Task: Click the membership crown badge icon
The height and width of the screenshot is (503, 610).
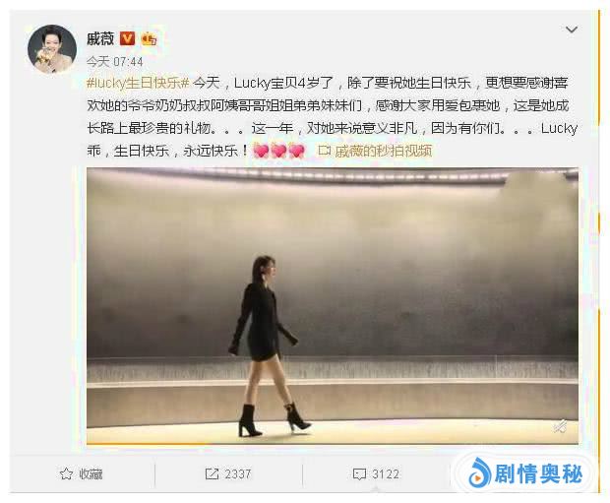Action: click(x=149, y=39)
